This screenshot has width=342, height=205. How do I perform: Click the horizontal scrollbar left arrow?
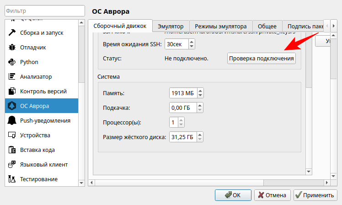click(91, 183)
